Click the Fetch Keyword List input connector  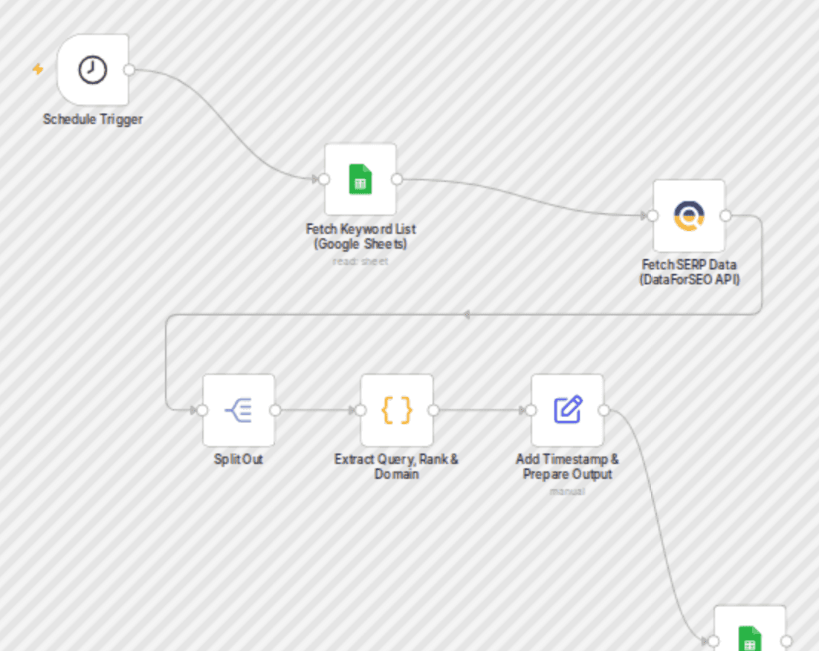pos(324,180)
